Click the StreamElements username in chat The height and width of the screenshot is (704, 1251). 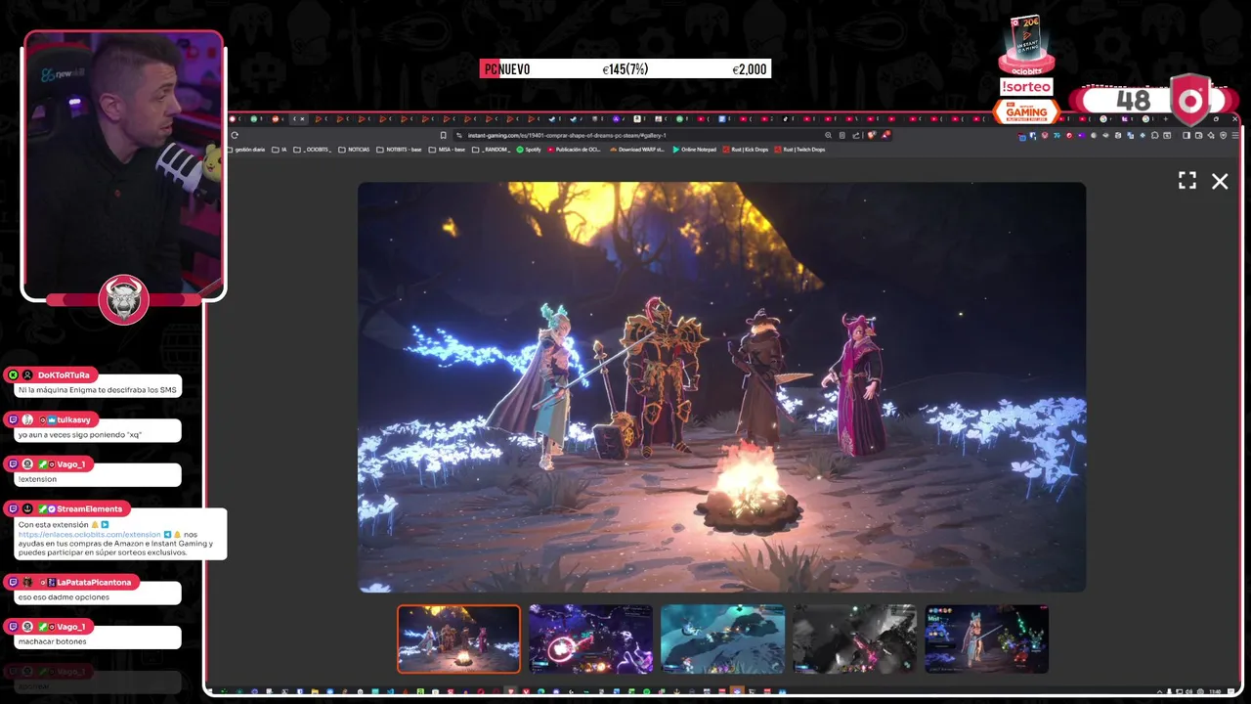[90, 509]
